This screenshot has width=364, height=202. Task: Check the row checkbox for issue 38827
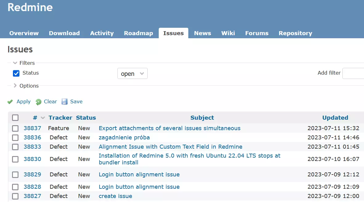click(x=15, y=196)
